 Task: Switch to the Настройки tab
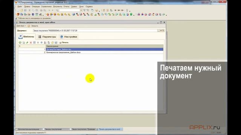69,37
